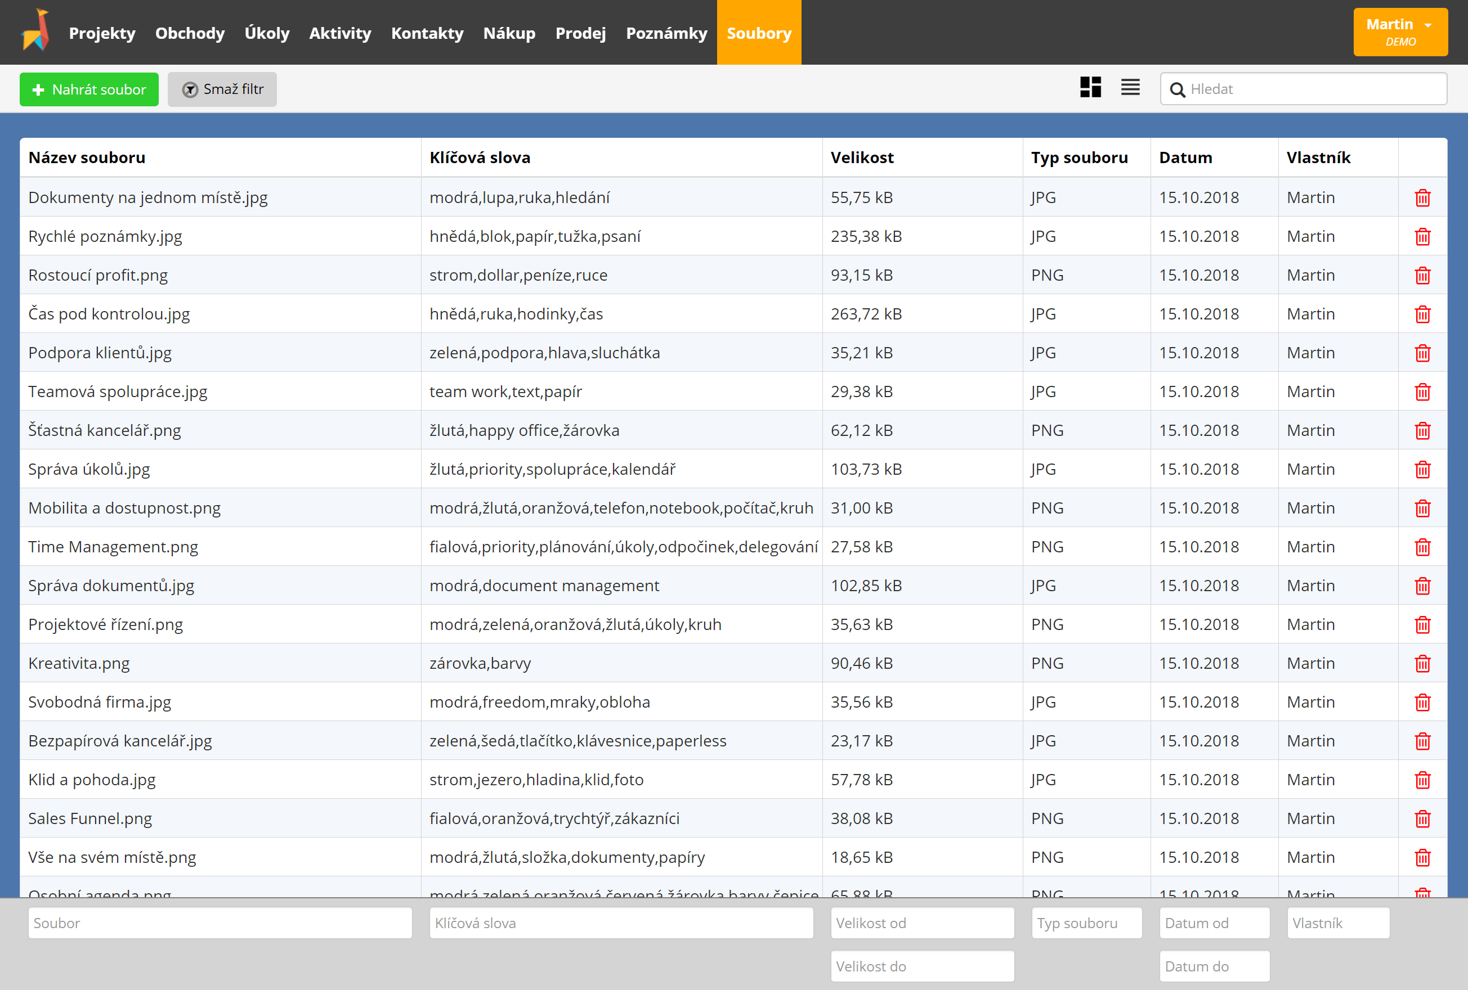Screen dimensions: 1468x990
Task: Click keywords 'team work,text,papír'
Action: tap(505, 391)
